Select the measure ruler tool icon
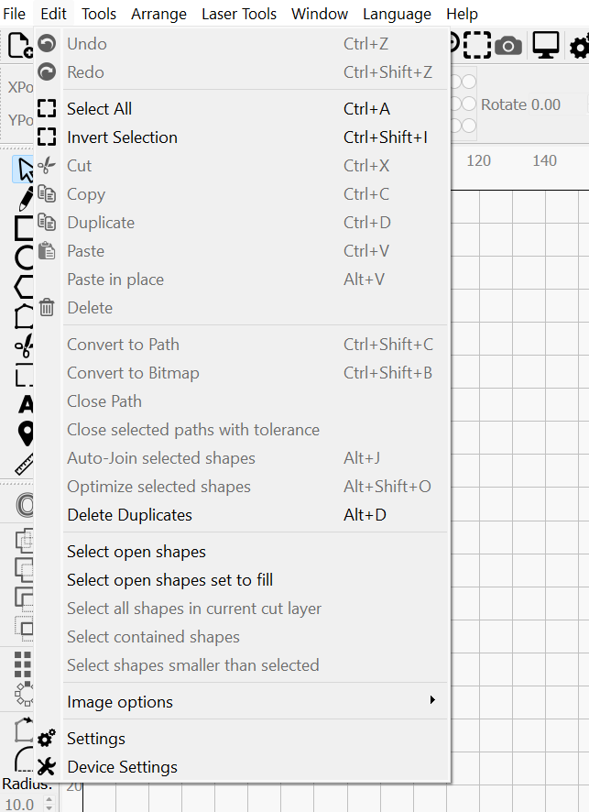This screenshot has height=812, width=589. [25, 464]
